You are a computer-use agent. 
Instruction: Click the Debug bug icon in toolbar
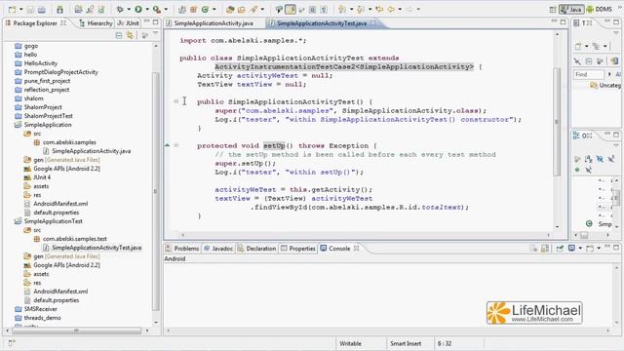(119, 9)
